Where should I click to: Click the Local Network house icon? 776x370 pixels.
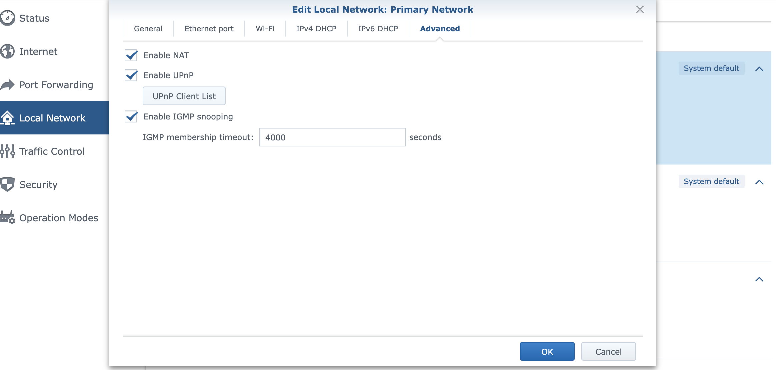click(7, 118)
